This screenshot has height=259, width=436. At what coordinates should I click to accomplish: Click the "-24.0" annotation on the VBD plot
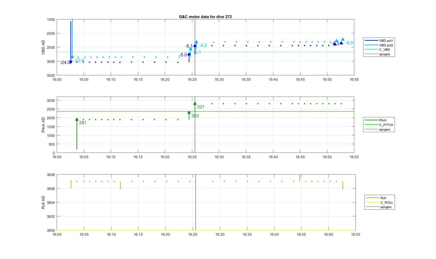pyautogui.click(x=65, y=63)
